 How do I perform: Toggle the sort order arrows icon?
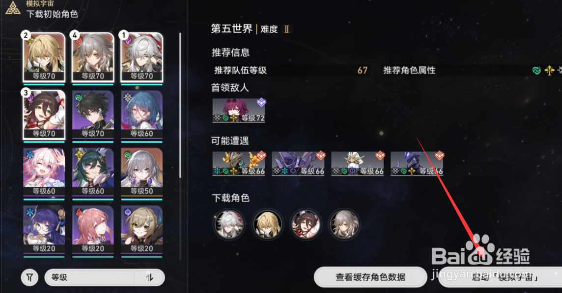coord(150,277)
